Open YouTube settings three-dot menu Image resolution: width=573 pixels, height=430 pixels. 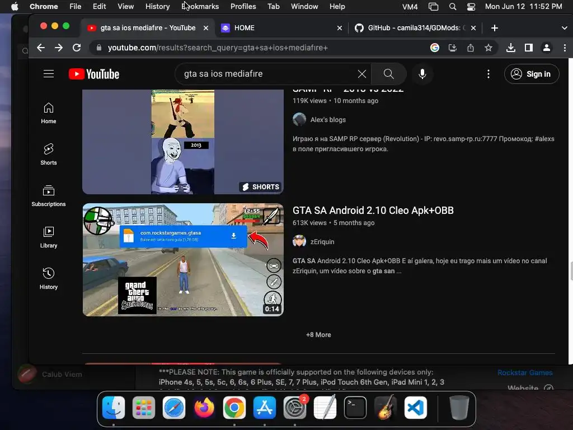click(488, 74)
